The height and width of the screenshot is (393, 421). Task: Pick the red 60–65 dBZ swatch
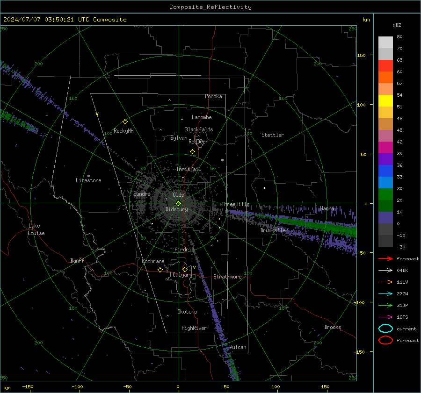coord(385,66)
